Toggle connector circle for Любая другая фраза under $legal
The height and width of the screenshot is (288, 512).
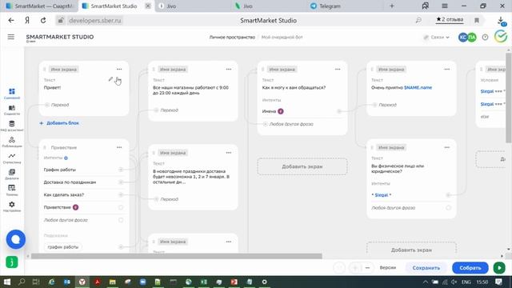tap(448, 208)
